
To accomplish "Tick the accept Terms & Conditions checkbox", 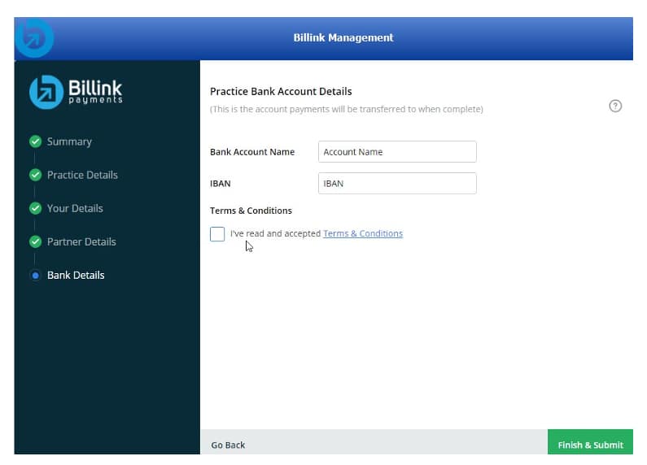I will tap(217, 234).
